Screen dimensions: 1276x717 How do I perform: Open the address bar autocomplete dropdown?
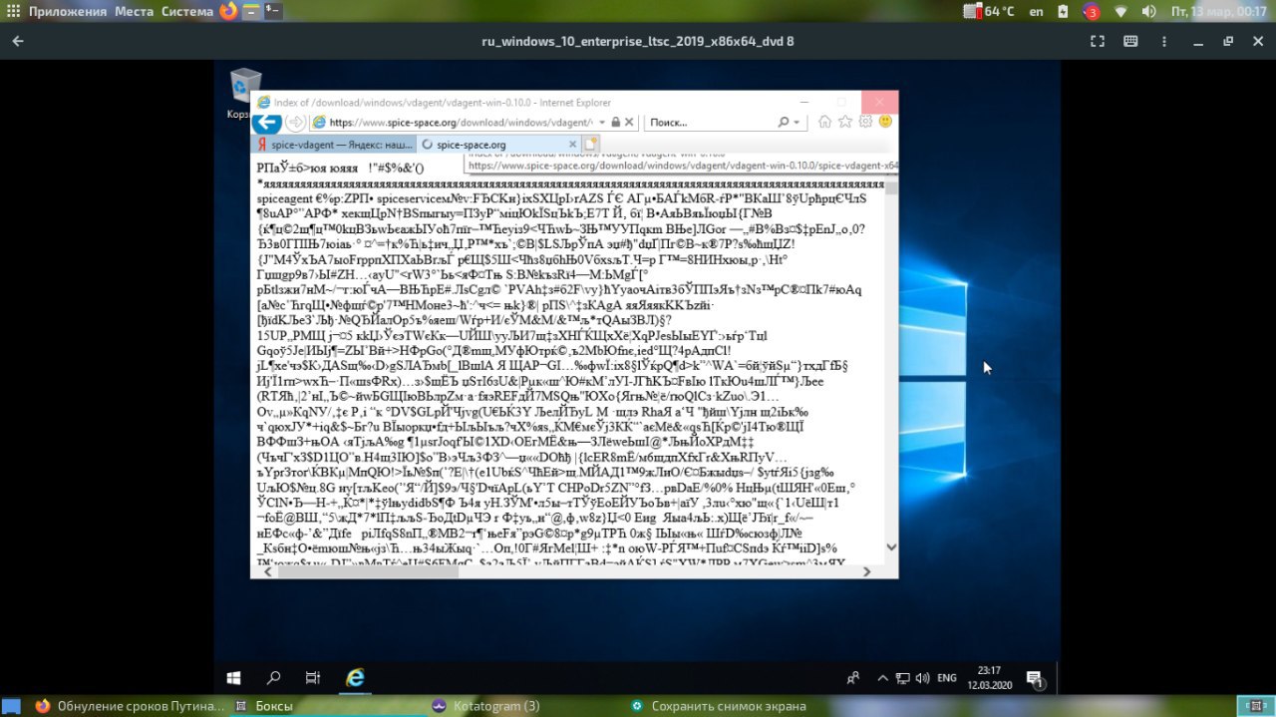click(x=601, y=122)
